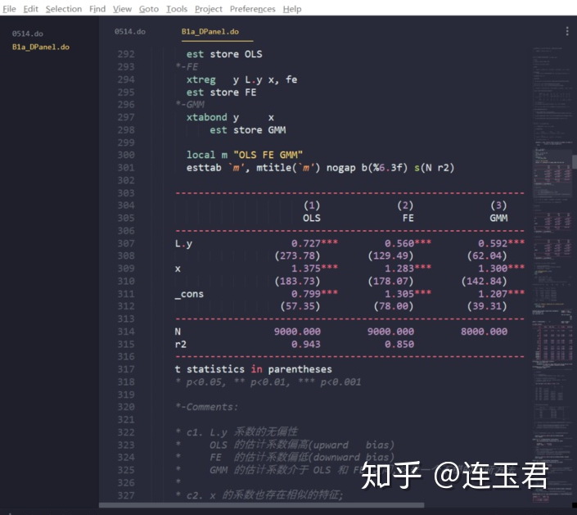Click the t-statistic (273.78)
The height and width of the screenshot is (515, 577).
(x=297, y=255)
